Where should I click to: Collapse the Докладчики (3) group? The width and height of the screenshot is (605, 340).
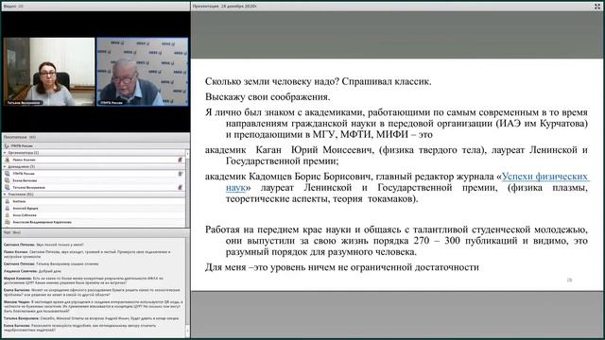5,166
